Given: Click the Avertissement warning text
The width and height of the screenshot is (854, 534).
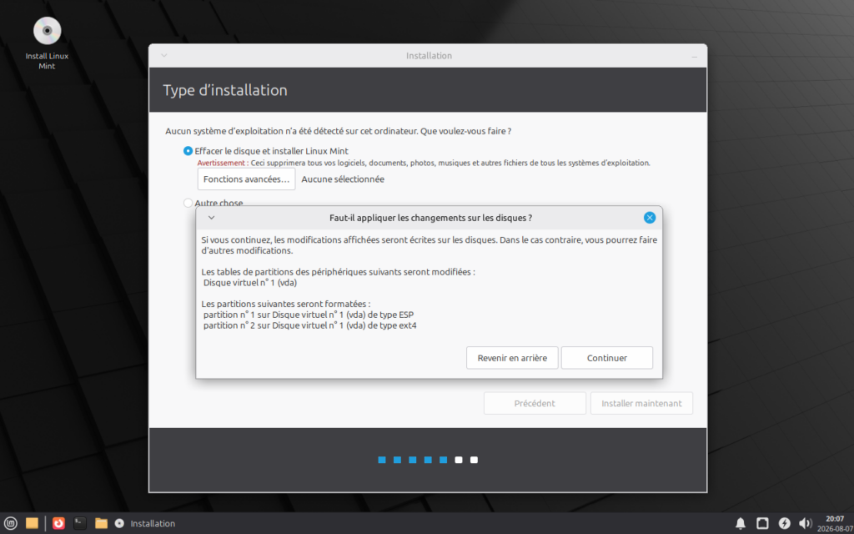Looking at the screenshot, I should [424, 163].
